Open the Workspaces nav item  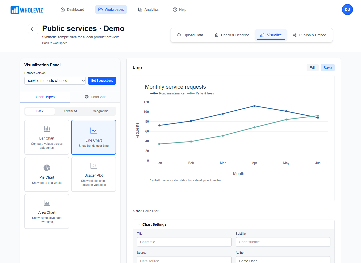111,10
